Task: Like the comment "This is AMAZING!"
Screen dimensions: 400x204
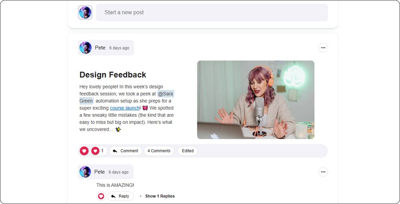Action: pyautogui.click(x=101, y=196)
